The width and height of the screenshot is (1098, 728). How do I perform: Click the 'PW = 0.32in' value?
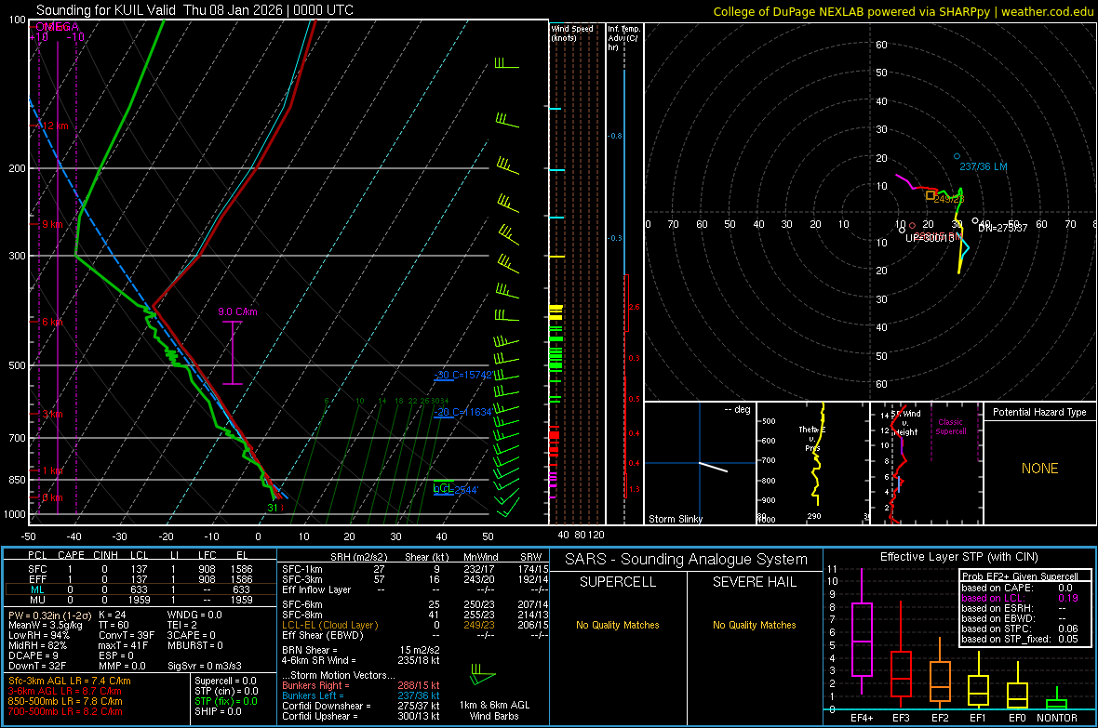click(48, 615)
